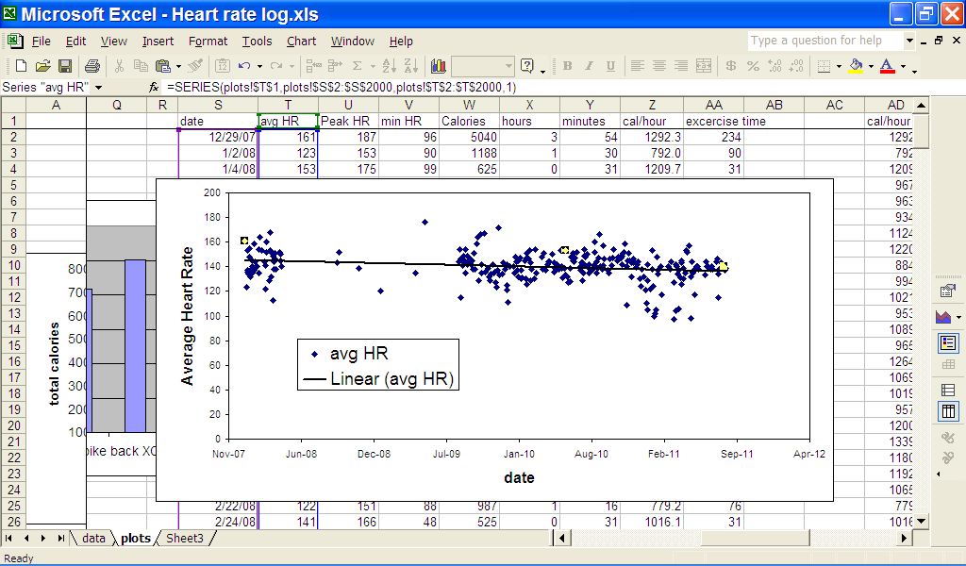Open Format Selected Object in the chart toolbar
This screenshot has height=566, width=966.
pyautogui.click(x=948, y=290)
